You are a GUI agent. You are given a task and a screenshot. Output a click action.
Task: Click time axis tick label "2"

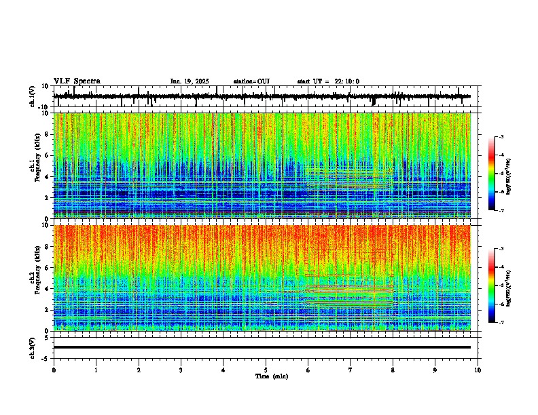(x=139, y=370)
